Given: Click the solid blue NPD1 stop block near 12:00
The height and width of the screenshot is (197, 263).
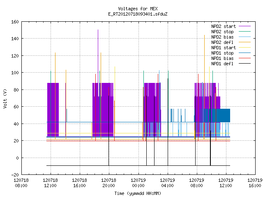Looking at the screenshot, I should tap(223, 116).
